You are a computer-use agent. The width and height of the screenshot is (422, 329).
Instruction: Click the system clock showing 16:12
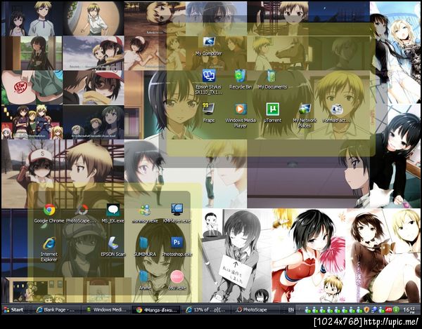(x=409, y=309)
